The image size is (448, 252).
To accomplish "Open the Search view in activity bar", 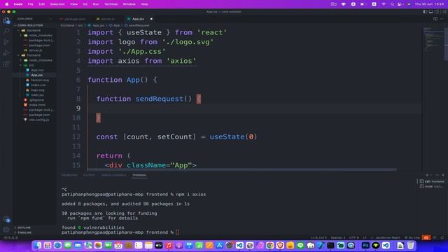I will tap(6, 31).
